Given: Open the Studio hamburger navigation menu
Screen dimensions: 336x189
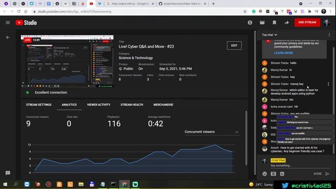Looking at the screenshot, I should click(8, 23).
